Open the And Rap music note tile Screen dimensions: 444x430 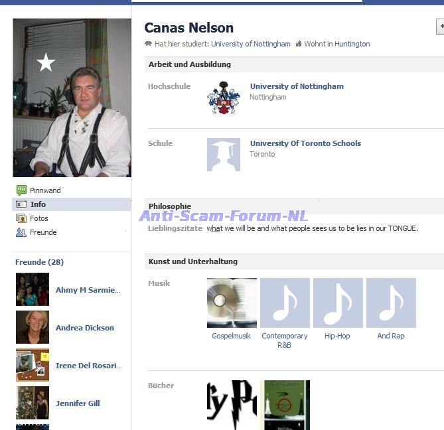[391, 303]
